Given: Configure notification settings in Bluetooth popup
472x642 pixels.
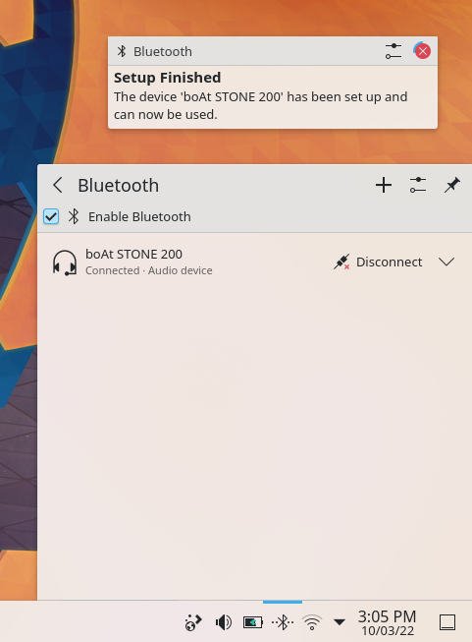Looking at the screenshot, I should (393, 51).
